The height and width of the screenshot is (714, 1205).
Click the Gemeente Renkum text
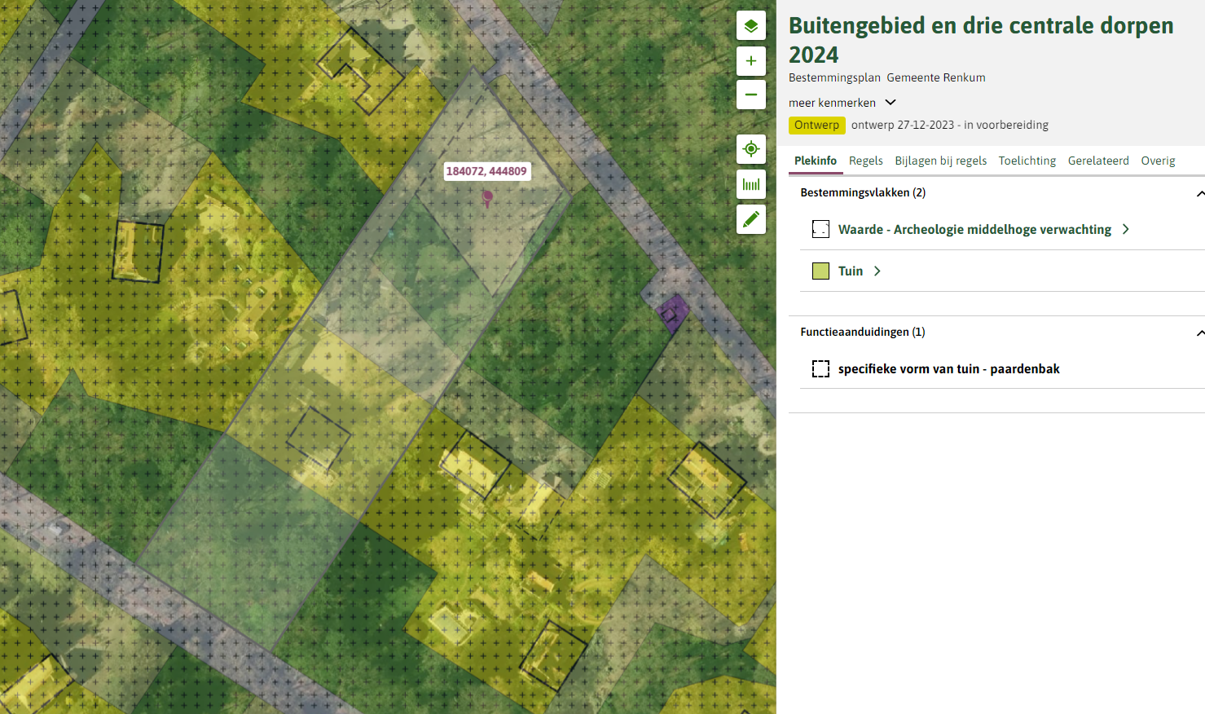point(936,77)
